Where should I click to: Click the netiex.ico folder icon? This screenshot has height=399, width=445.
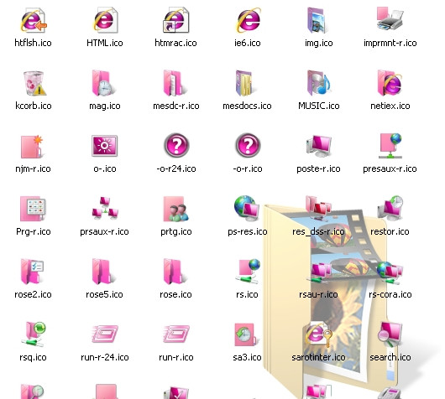tap(390, 83)
